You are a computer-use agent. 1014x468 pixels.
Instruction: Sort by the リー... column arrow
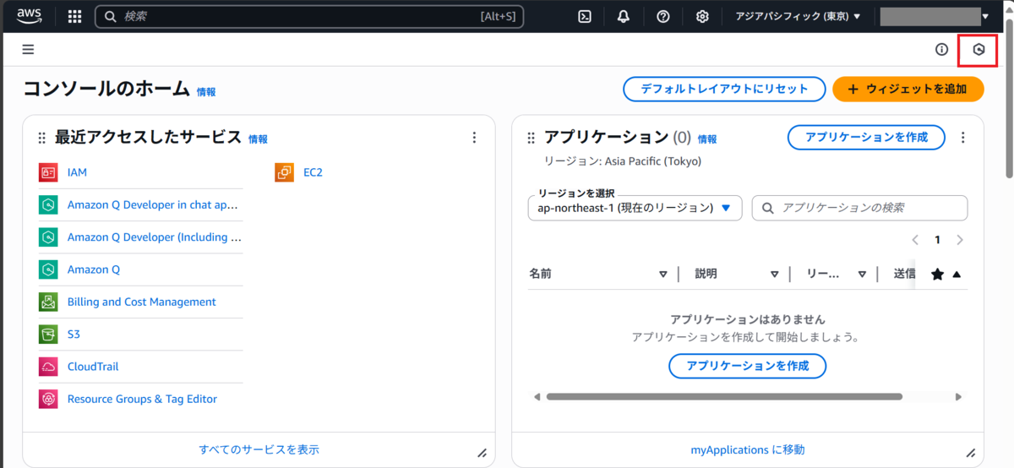coord(862,274)
